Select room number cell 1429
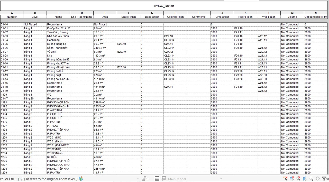329x182 pixels. point(12,95)
